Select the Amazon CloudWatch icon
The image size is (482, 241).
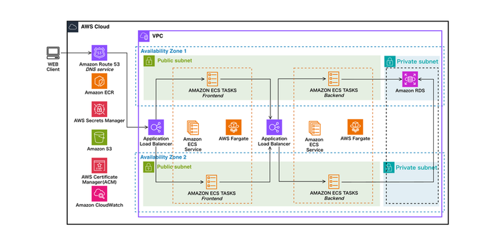pos(99,193)
